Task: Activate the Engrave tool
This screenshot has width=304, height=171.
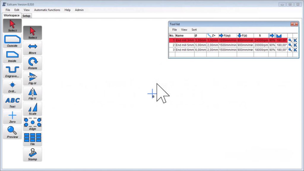Action: click(x=12, y=72)
